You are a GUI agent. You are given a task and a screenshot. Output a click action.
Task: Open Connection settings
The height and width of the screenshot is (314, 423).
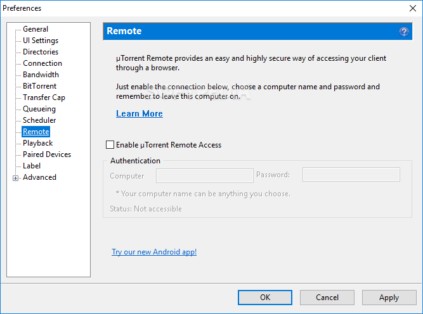[x=42, y=63]
